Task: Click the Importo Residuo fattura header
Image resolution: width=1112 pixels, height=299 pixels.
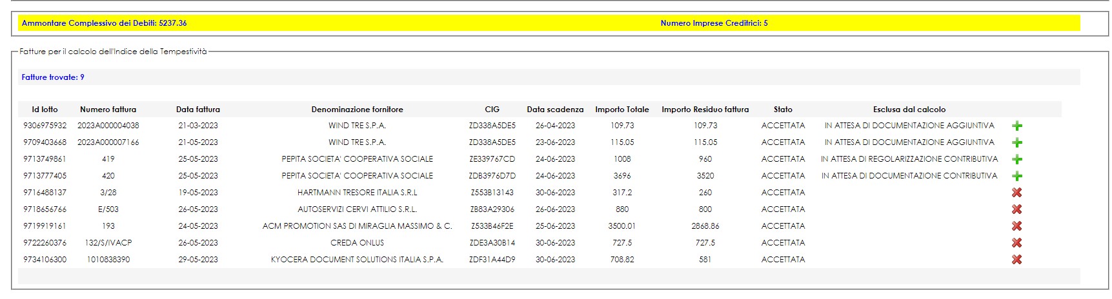Action: click(x=705, y=110)
